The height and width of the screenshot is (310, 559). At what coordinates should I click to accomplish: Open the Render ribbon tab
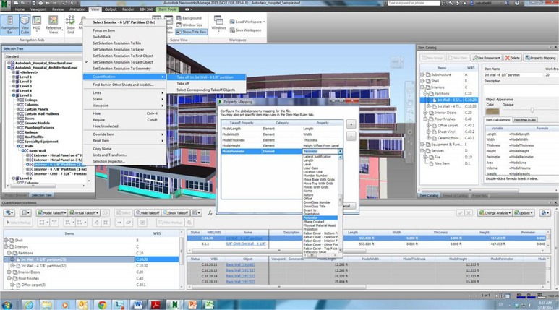[x=129, y=9]
